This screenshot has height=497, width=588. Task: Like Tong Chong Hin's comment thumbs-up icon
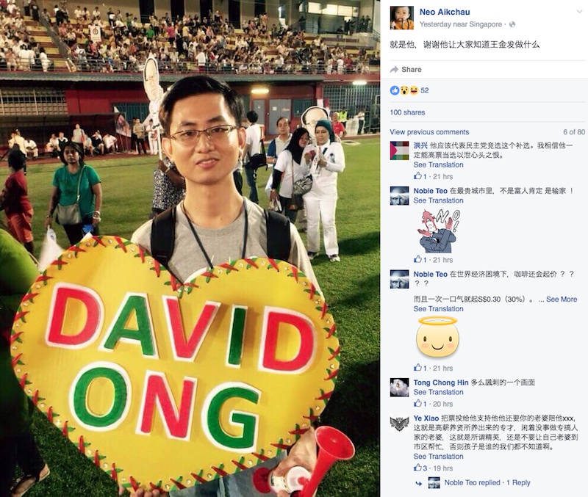(x=417, y=403)
